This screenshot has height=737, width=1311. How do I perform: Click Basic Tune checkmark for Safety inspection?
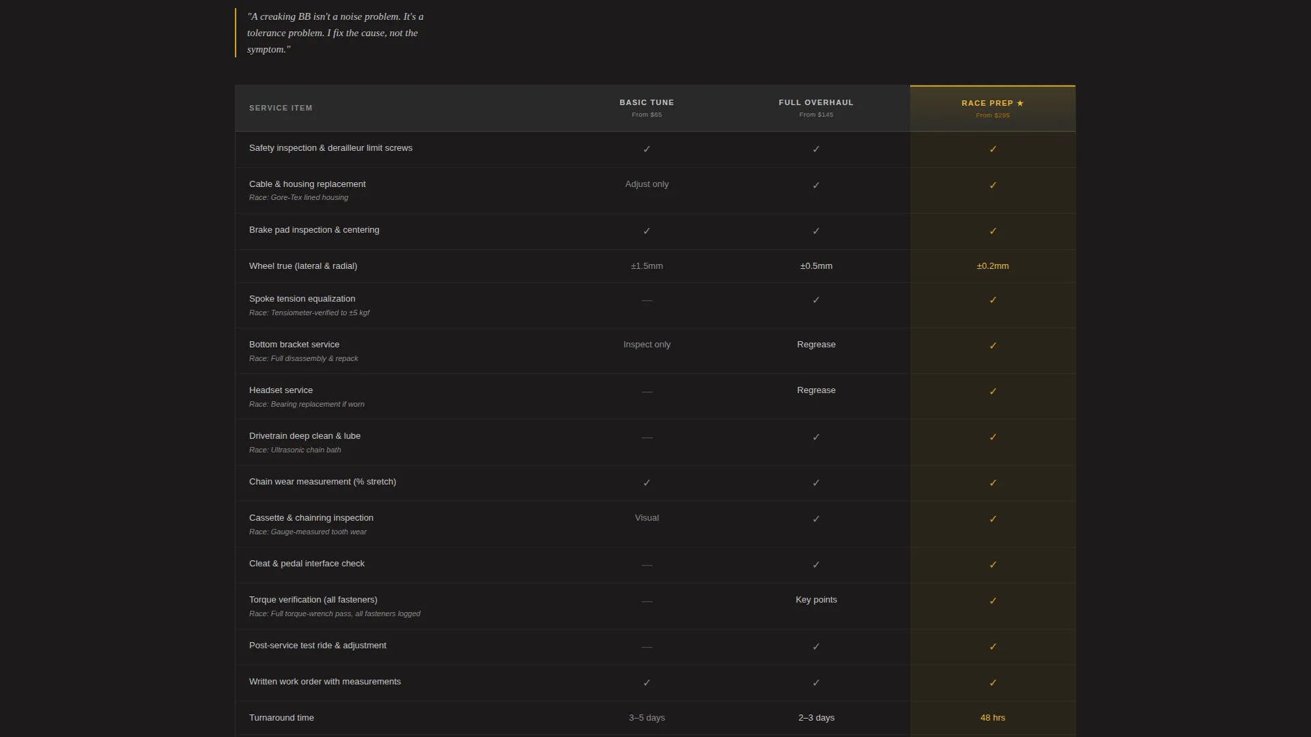(647, 149)
